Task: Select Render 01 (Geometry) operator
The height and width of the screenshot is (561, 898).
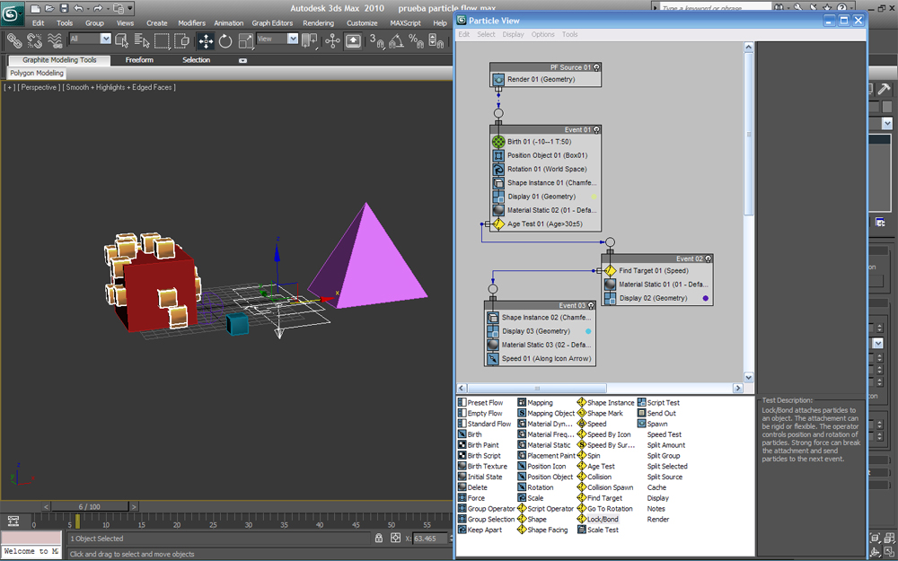Action: (x=545, y=80)
